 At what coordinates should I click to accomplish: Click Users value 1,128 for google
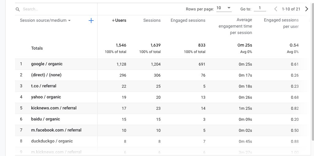121,64
